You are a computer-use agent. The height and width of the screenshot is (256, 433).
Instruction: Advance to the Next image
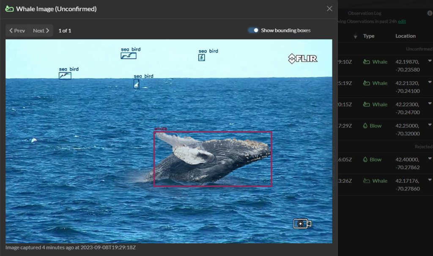coord(41,30)
